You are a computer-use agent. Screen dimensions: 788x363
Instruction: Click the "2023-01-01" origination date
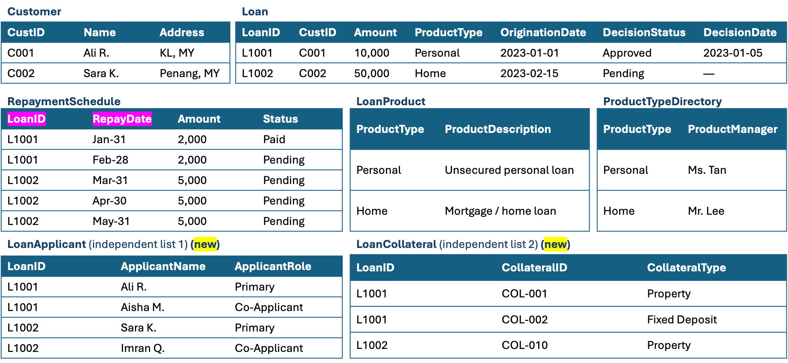(x=529, y=53)
